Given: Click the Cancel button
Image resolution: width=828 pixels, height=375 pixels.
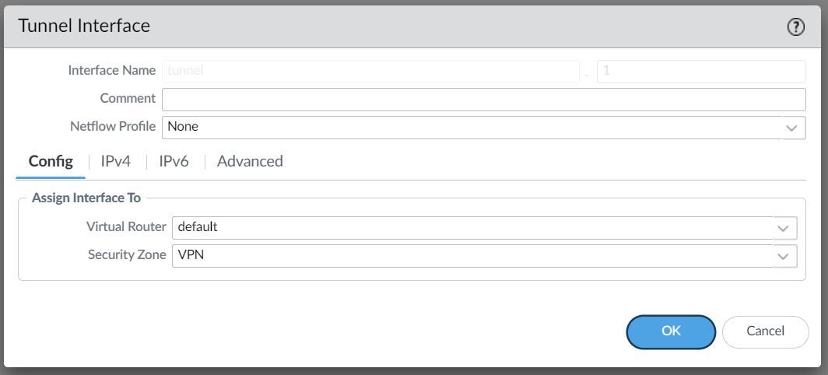Looking at the screenshot, I should click(x=765, y=331).
